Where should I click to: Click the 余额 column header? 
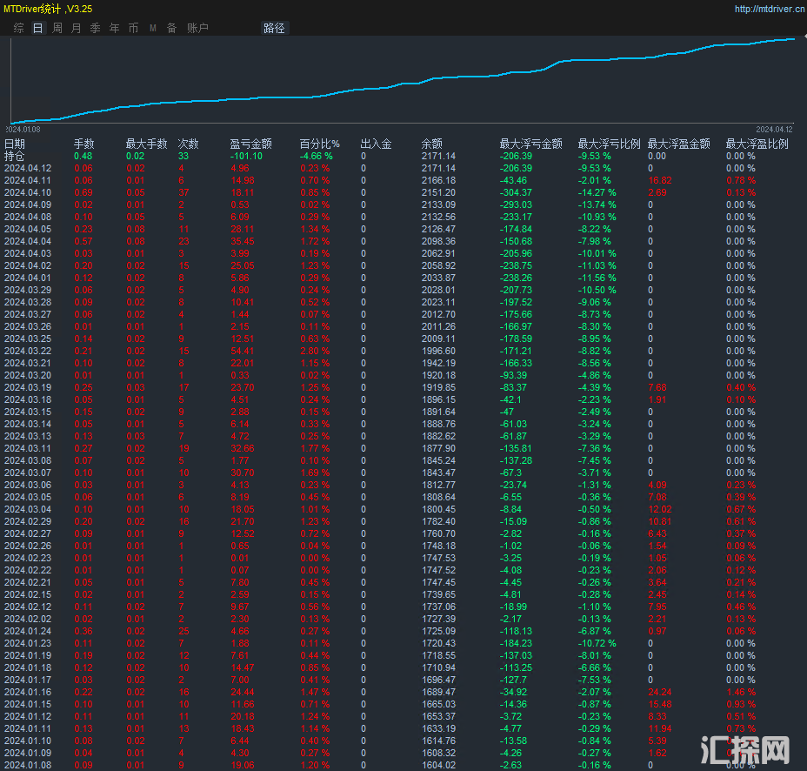click(x=431, y=144)
